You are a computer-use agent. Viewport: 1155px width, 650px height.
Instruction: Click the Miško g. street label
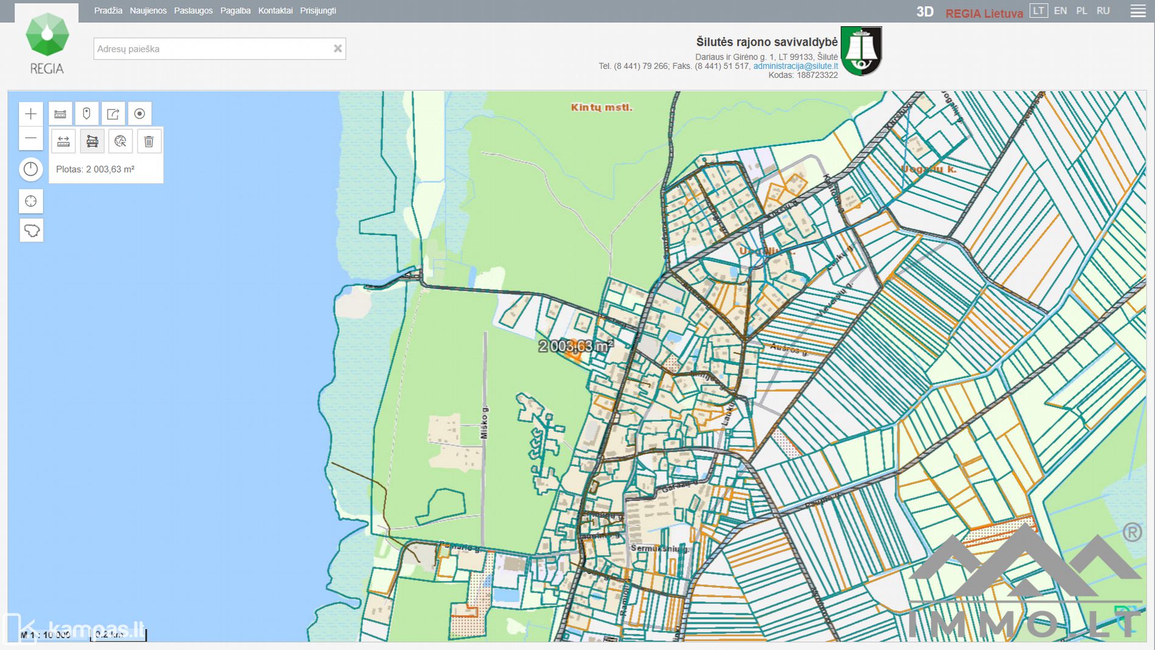[484, 423]
